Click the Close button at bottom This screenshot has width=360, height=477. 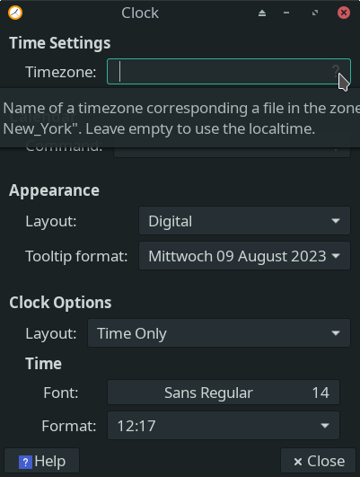[x=318, y=462]
